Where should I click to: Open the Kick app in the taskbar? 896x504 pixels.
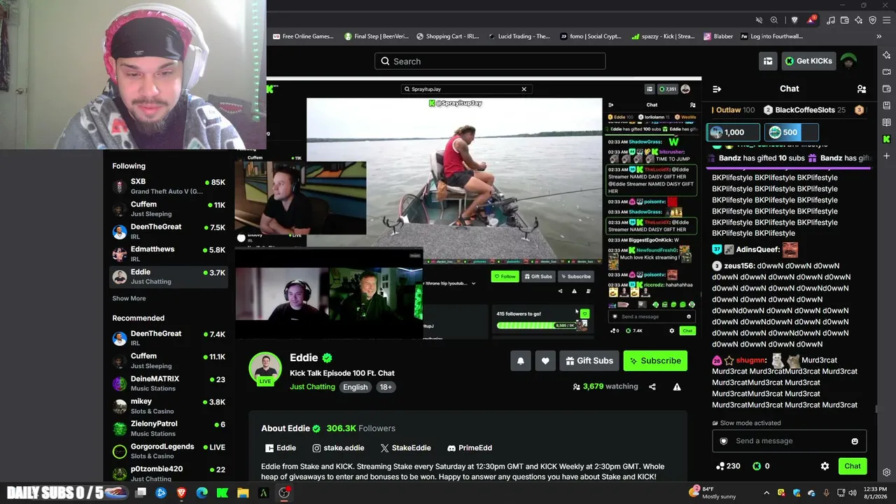tap(223, 493)
